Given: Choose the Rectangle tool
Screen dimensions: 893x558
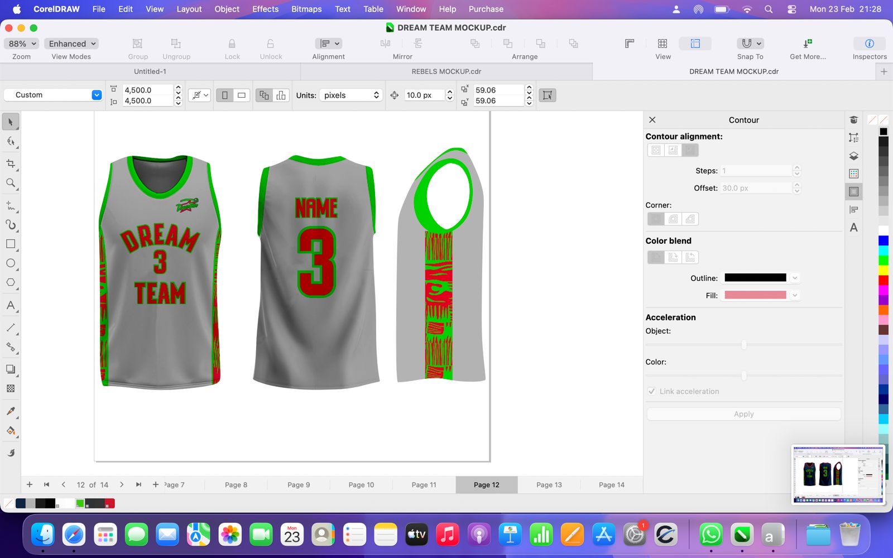Looking at the screenshot, I should (11, 244).
